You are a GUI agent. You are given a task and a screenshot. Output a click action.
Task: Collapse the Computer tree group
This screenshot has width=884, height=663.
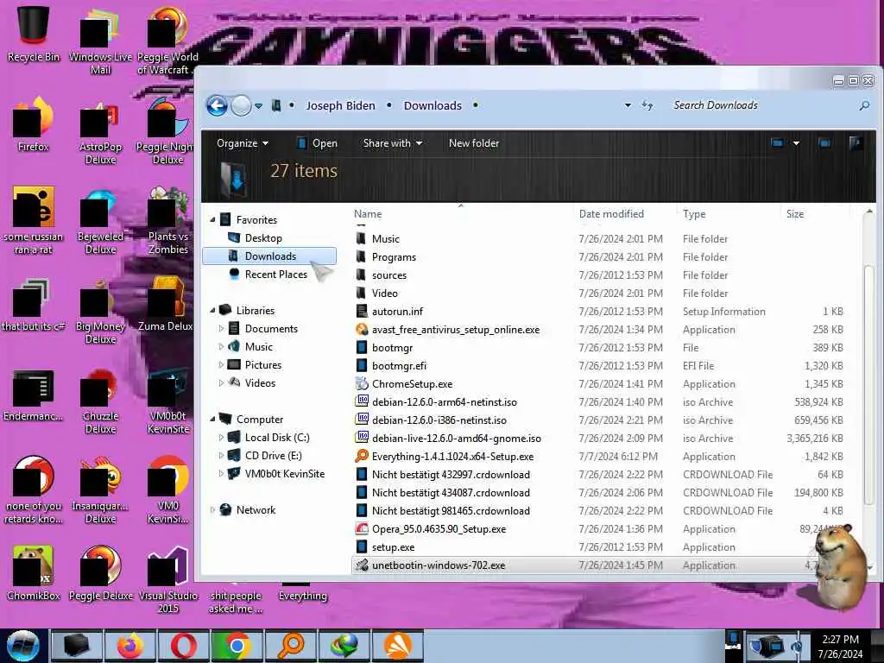pyautogui.click(x=212, y=420)
